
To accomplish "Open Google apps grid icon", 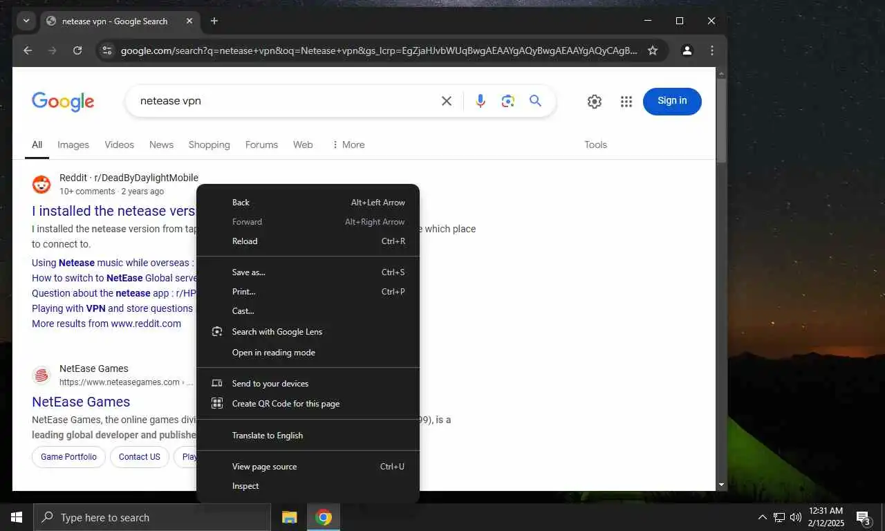I will [x=626, y=102].
